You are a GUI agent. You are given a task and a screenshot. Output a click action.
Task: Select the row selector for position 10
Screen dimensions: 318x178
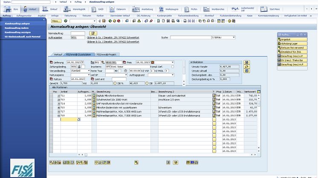[x=51, y=96]
